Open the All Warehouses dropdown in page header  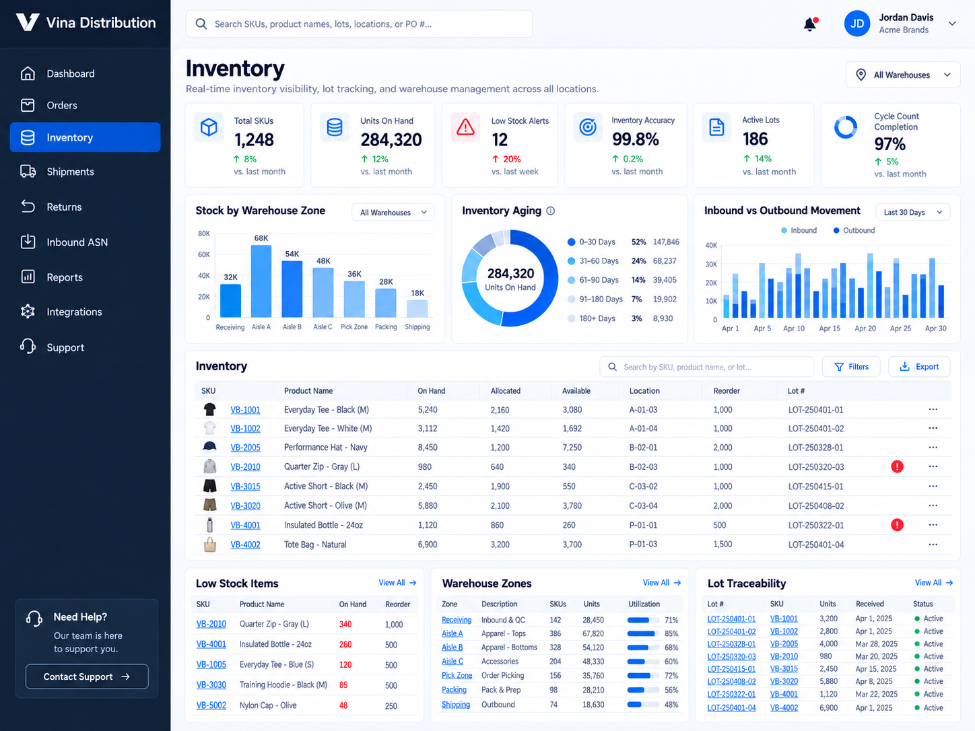click(x=902, y=75)
